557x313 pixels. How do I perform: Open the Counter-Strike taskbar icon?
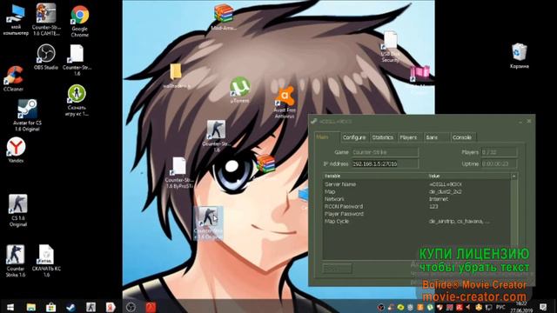coord(91,307)
